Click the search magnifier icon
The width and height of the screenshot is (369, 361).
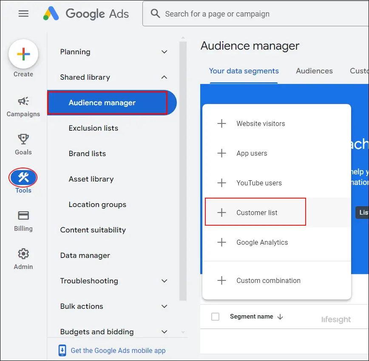[155, 14]
